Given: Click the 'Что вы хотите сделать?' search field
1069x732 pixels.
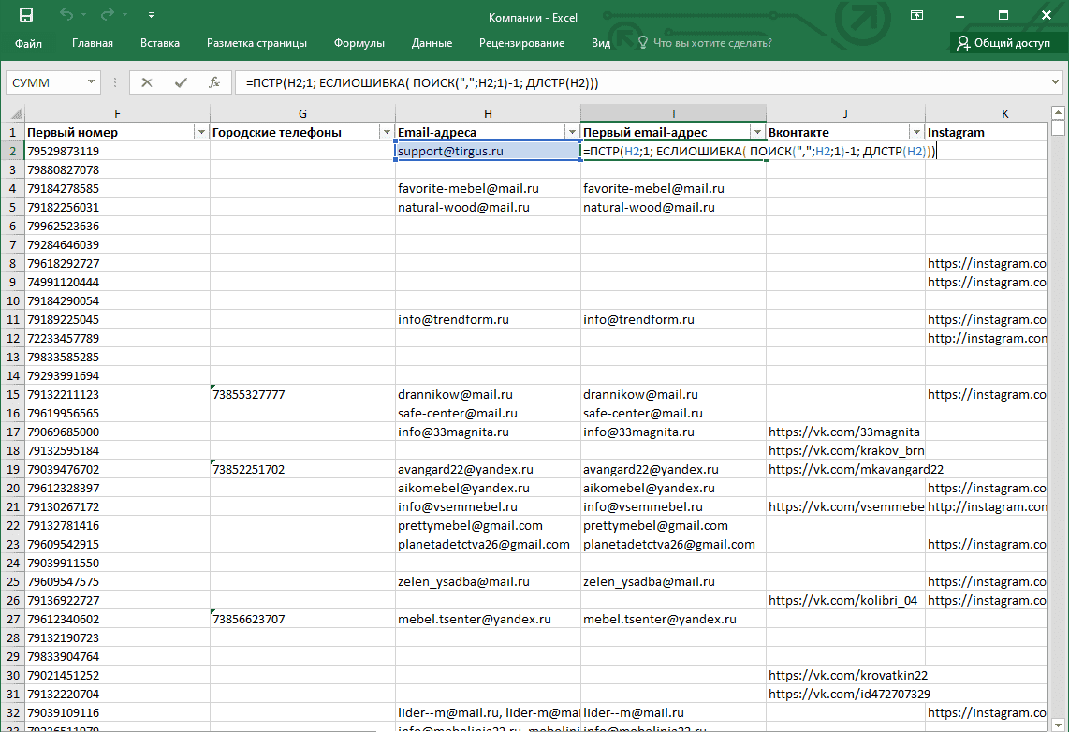Looking at the screenshot, I should click(712, 43).
